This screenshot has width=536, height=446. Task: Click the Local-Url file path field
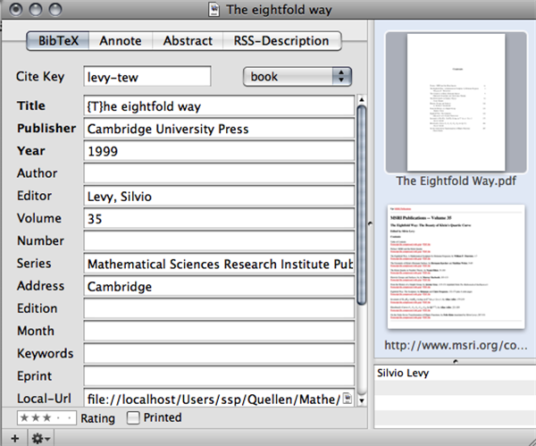[x=219, y=399]
